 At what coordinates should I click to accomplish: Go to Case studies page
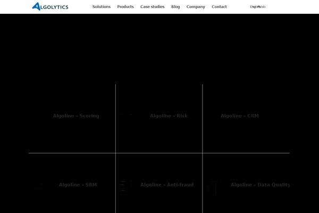pyautogui.click(x=153, y=7)
